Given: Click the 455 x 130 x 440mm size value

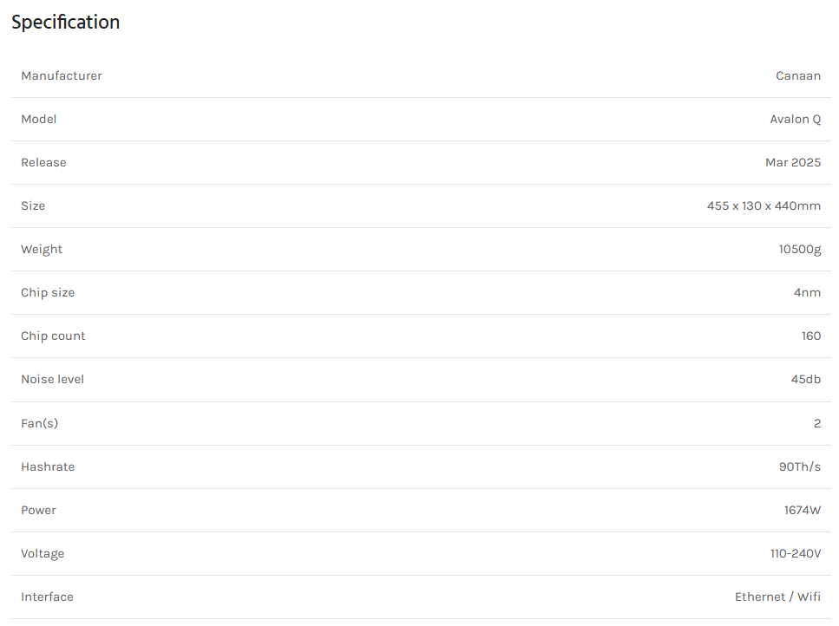Looking at the screenshot, I should 764,205.
